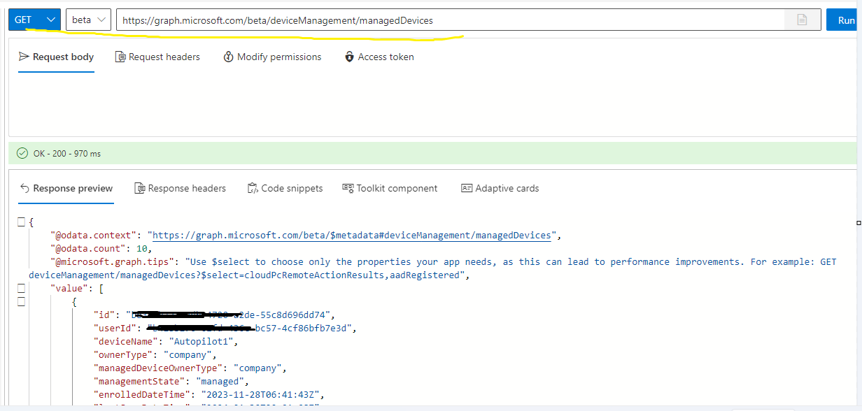862x411 pixels.
Task: Collapse the first device object fold marker
Action: 21,301
